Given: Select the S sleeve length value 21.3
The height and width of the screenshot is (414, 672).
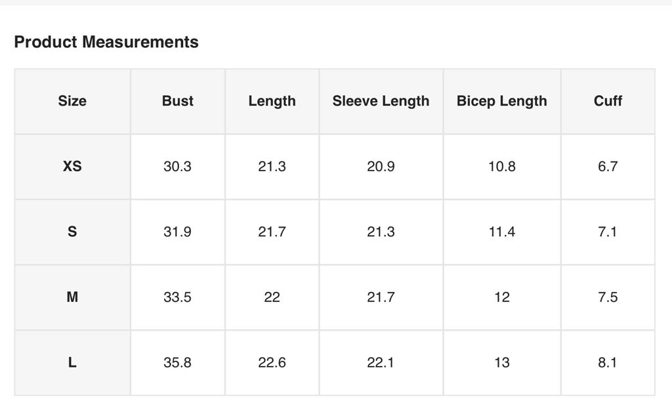Looking at the screenshot, I should click(x=381, y=232).
